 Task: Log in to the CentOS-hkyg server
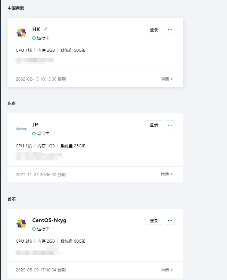[x=154, y=220]
